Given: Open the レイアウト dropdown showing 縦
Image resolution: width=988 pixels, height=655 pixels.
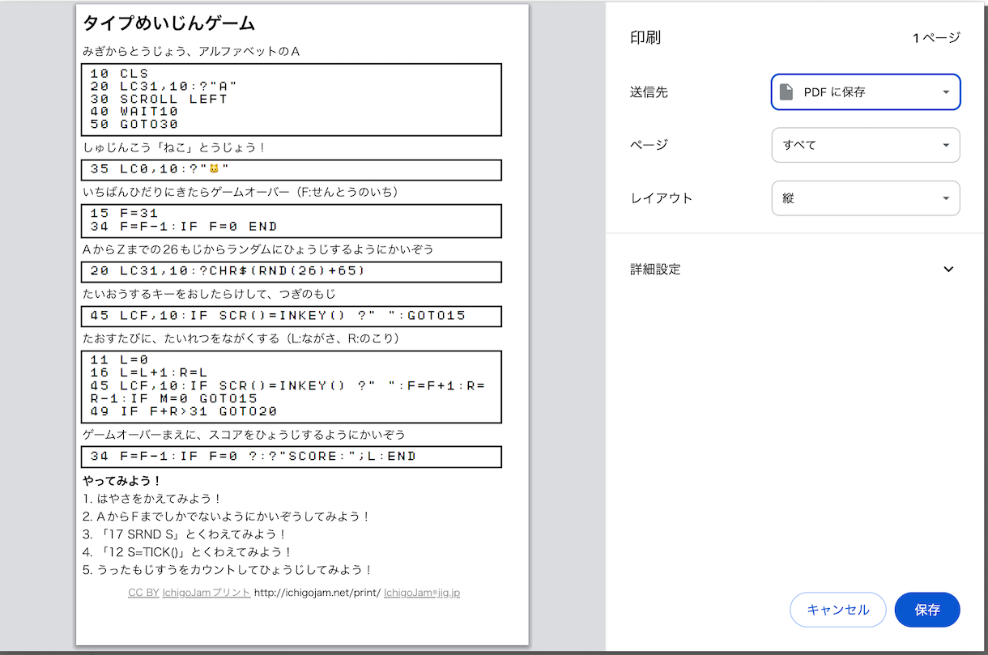Looking at the screenshot, I should pyautogui.click(x=866, y=198).
